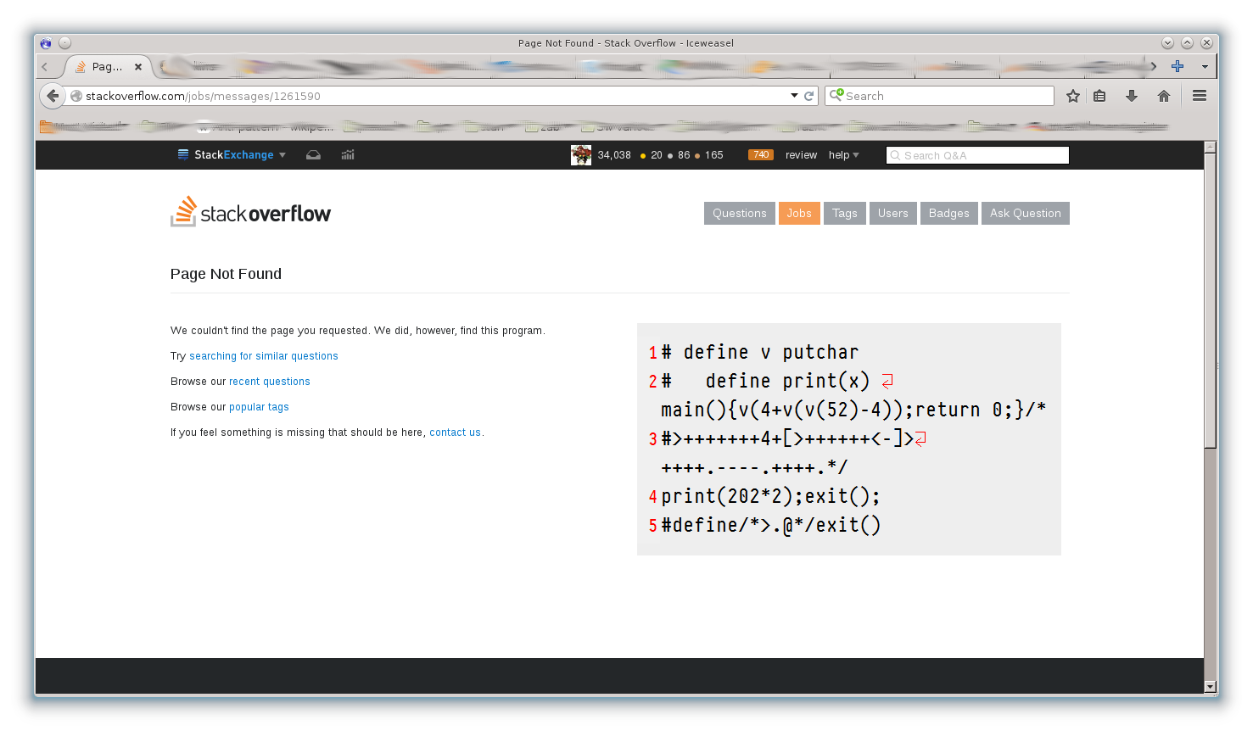
Task: Open the Stack Exchange inbox icon
Action: click(313, 155)
